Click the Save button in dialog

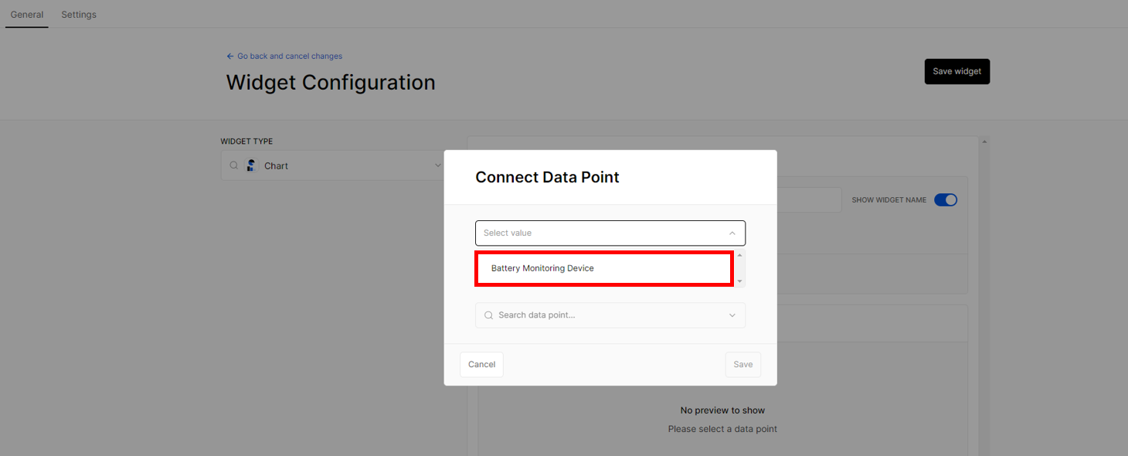click(743, 364)
